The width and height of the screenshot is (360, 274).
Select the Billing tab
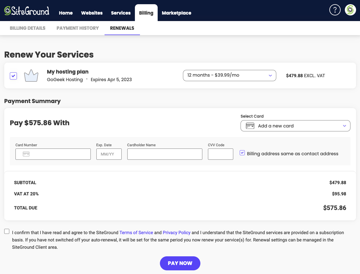pyautogui.click(x=146, y=13)
